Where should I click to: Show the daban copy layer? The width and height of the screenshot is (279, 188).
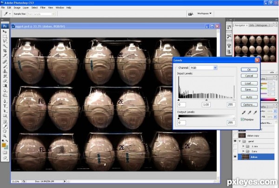235,136
